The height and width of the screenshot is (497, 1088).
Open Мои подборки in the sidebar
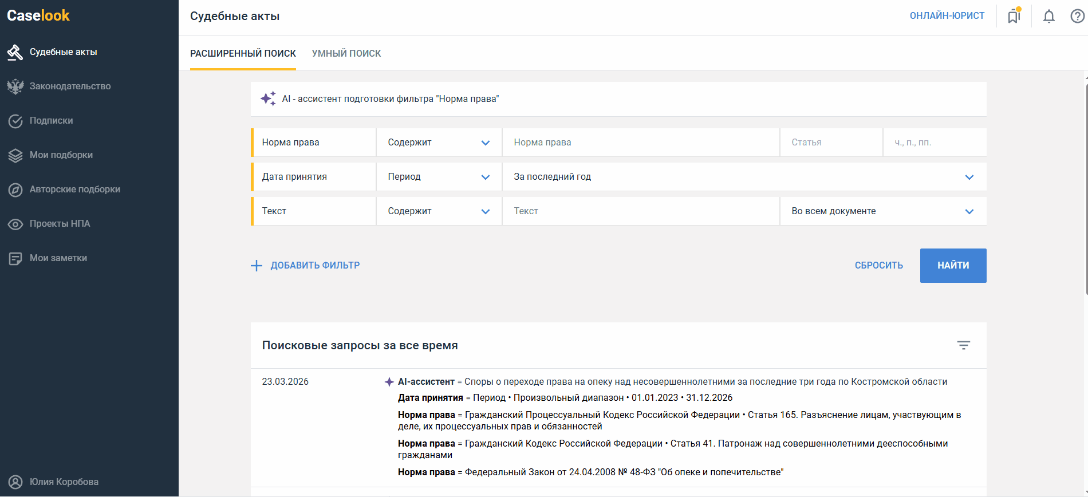coord(61,155)
